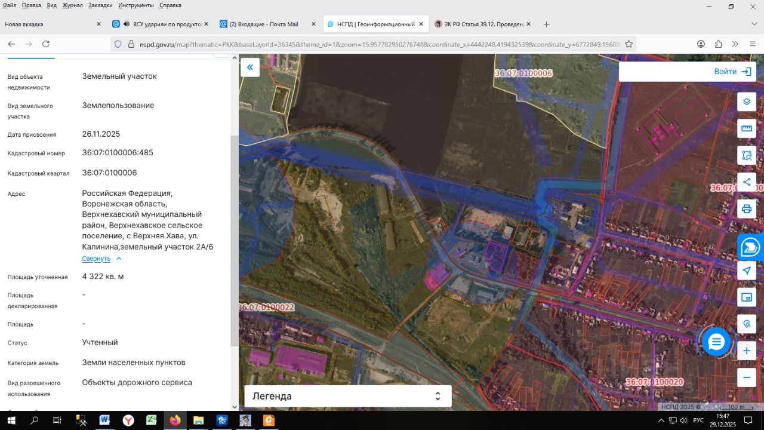
Task: Open the Файл menu
Action: click(10, 5)
